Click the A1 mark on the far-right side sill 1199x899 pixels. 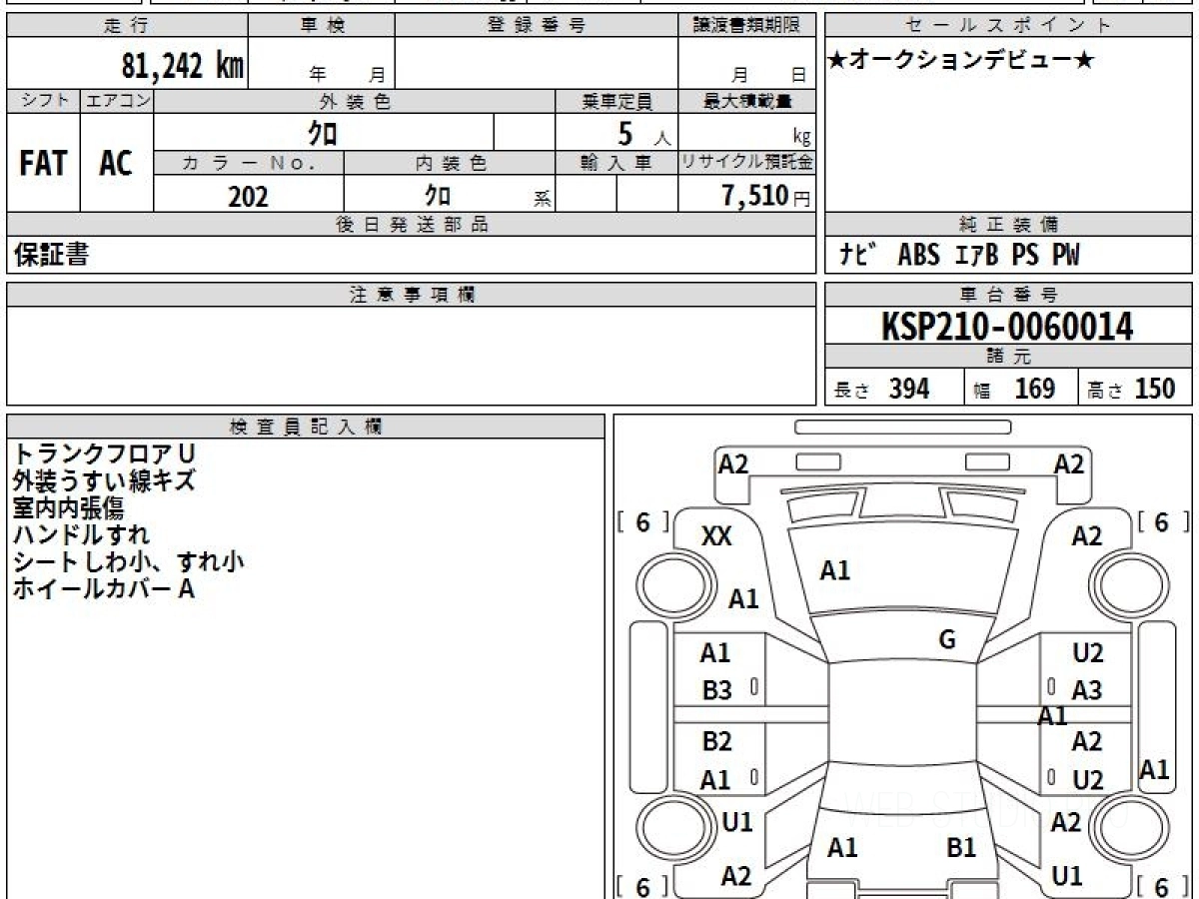1154,770
